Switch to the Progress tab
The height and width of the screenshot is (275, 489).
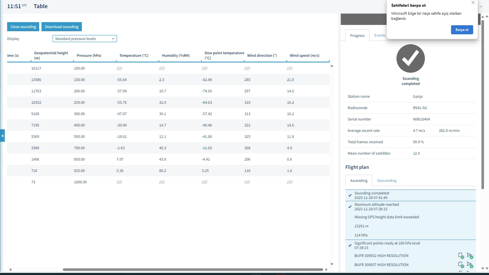click(x=357, y=36)
